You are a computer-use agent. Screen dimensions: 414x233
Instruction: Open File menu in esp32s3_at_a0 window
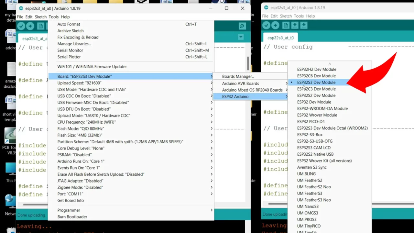[20, 17]
